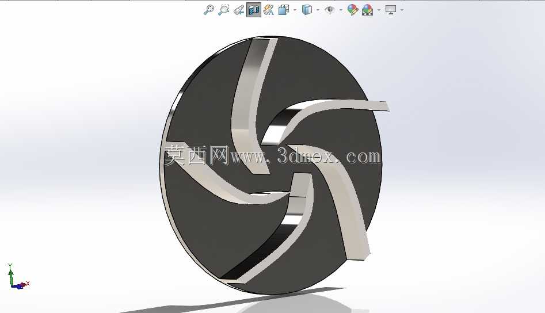The width and height of the screenshot is (545, 313).
Task: Click the Previous View icon
Action: 239,10
